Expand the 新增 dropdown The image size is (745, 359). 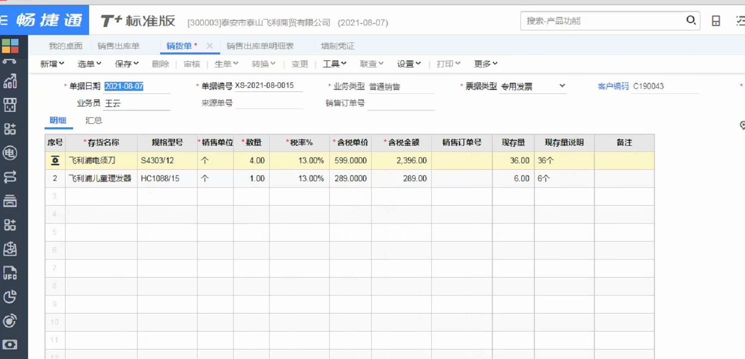point(52,64)
